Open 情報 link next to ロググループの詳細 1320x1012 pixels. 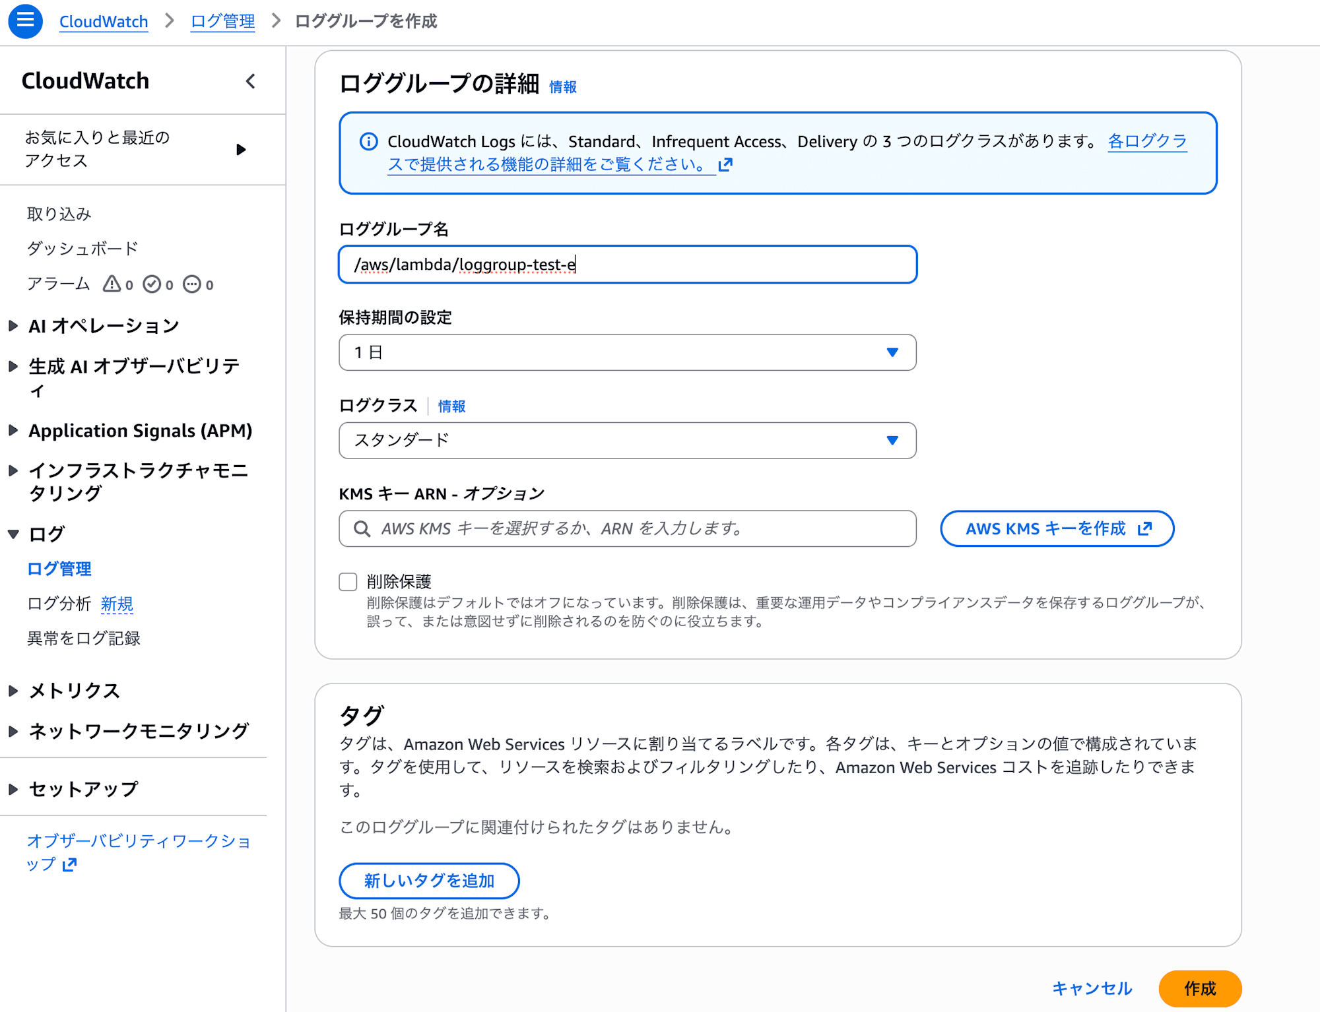pyautogui.click(x=563, y=87)
